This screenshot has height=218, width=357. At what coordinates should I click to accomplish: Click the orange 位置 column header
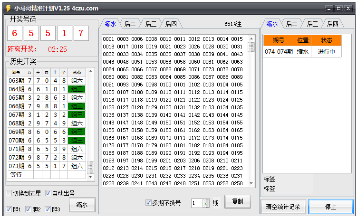(303, 40)
